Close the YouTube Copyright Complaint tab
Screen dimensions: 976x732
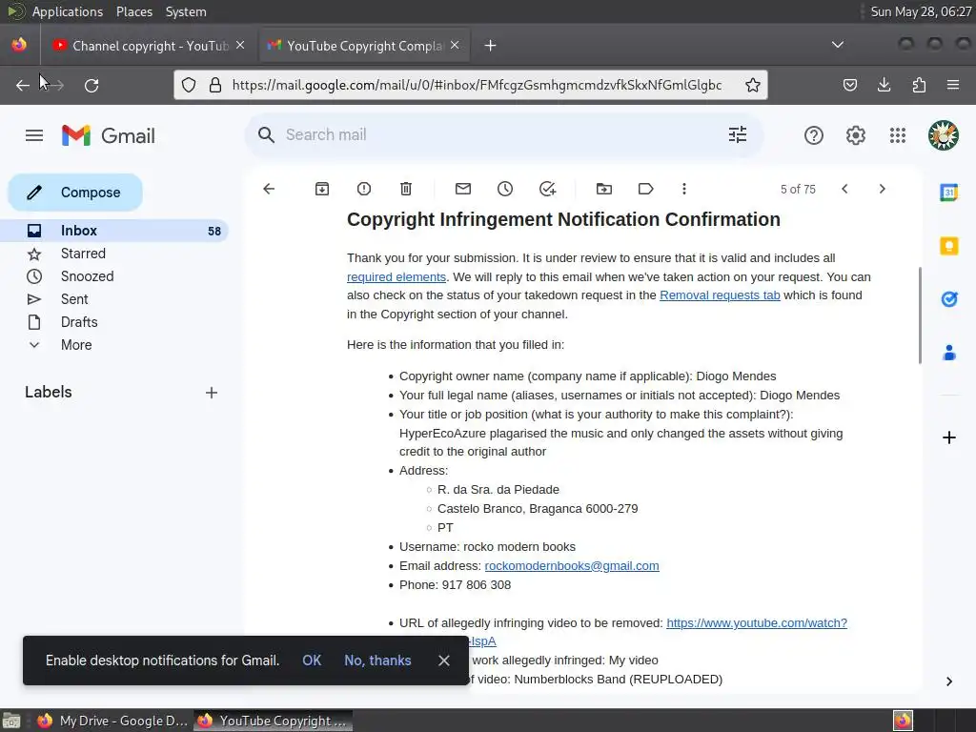tap(455, 45)
